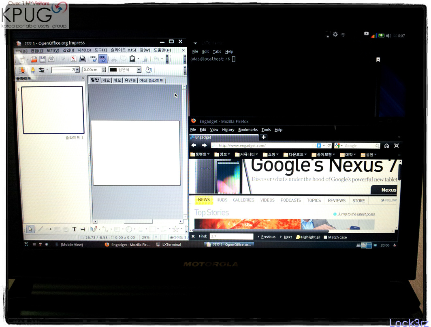431x327 pixels.
Task: Click Previous in Firefox find bar
Action: click(267, 237)
